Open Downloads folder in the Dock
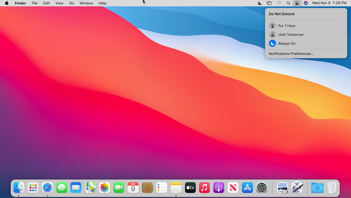 [317, 188]
